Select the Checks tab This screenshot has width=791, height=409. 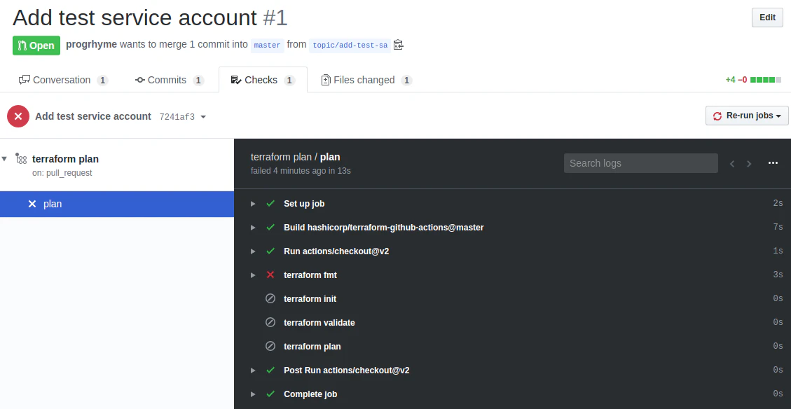point(263,80)
